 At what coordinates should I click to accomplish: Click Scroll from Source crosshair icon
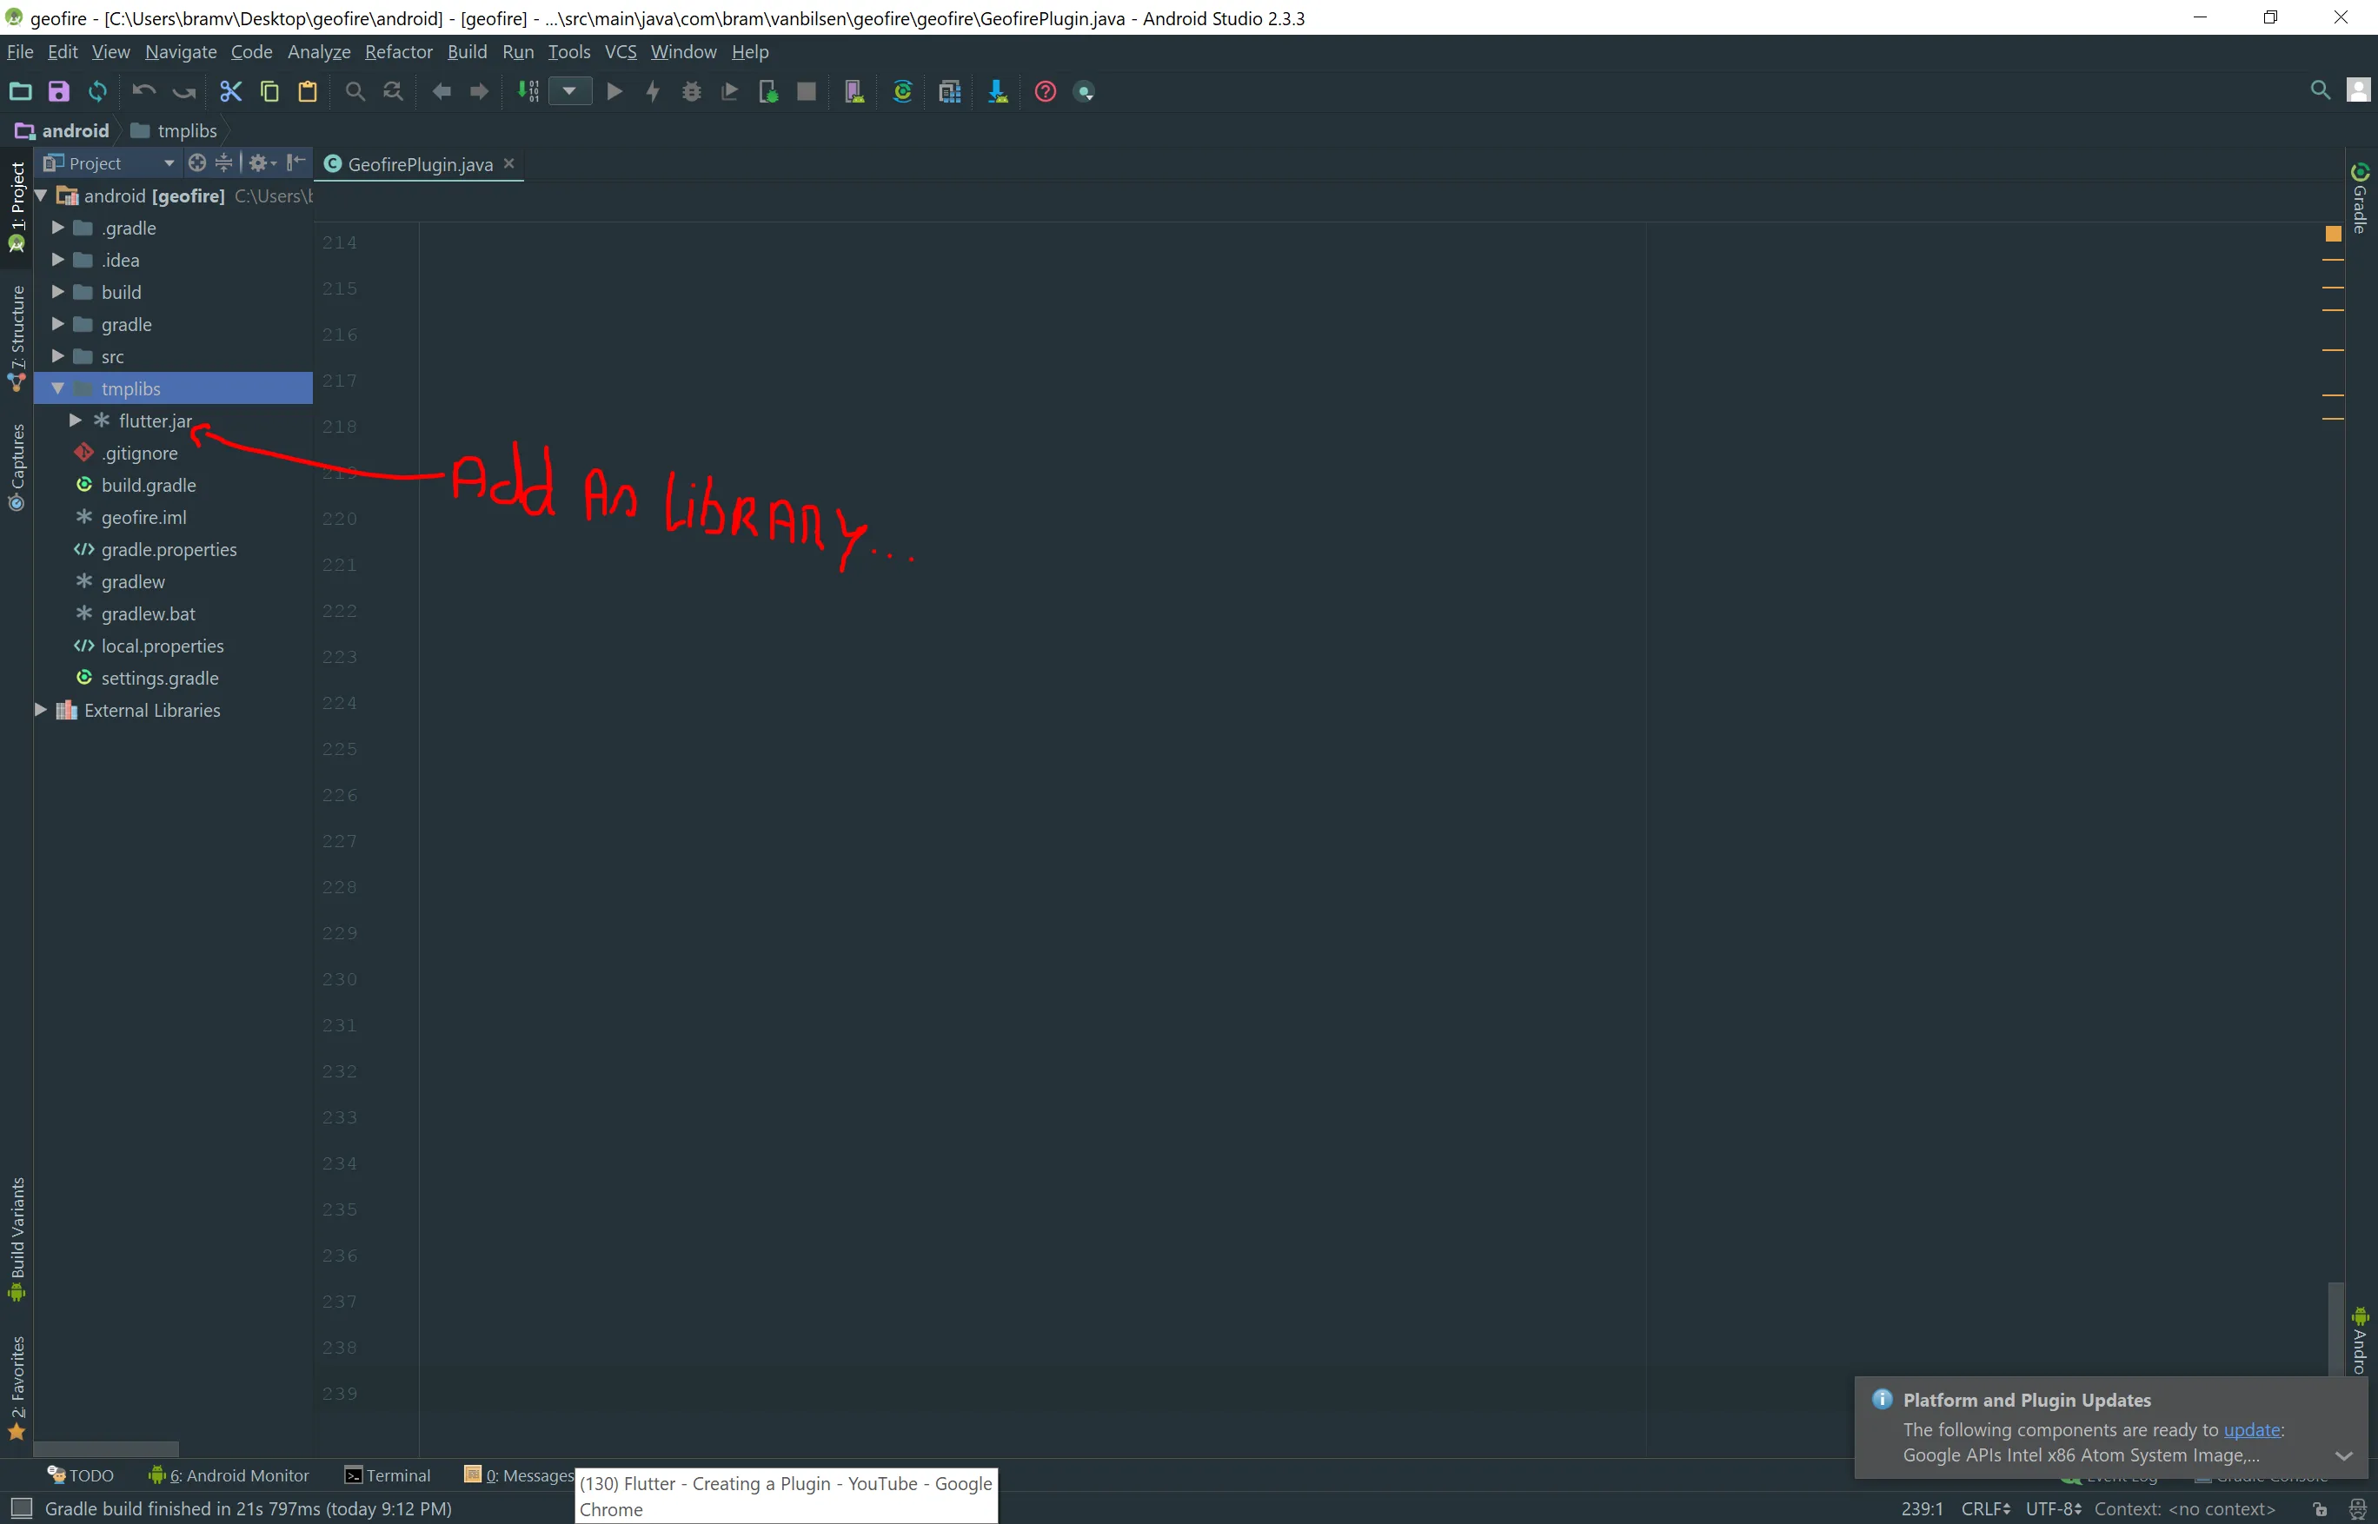(x=197, y=163)
